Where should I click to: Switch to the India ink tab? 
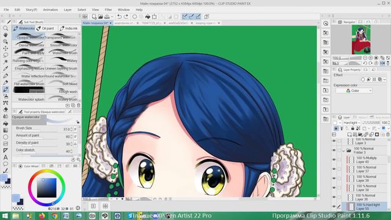pyautogui.click(x=69, y=29)
